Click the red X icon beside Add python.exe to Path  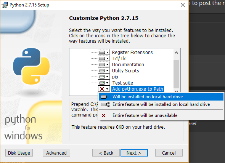point(102,89)
